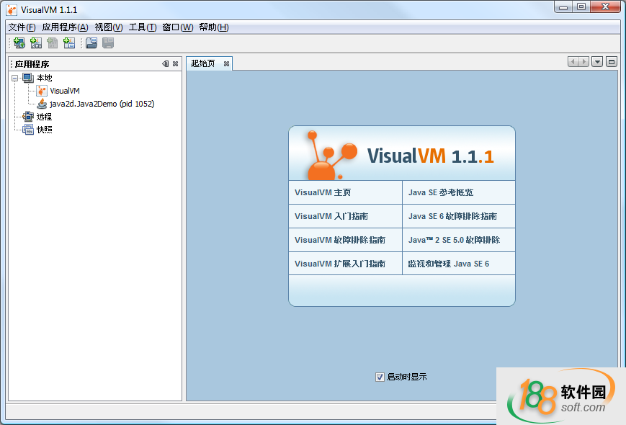Select java2d.Java2Demo (pid 1052) process
This screenshot has width=626, height=425.
[x=102, y=104]
